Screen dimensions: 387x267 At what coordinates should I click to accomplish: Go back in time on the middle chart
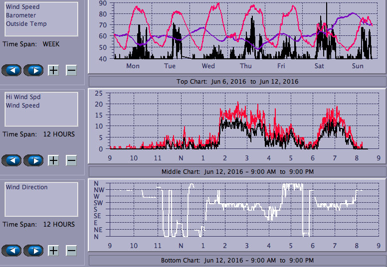[12, 160]
